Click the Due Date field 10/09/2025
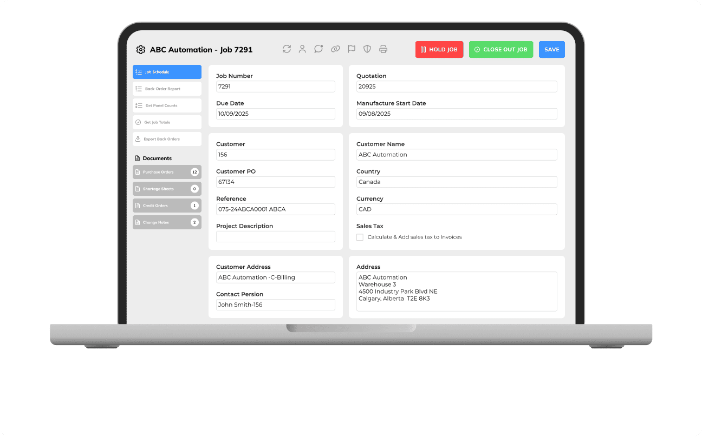 coord(276,114)
